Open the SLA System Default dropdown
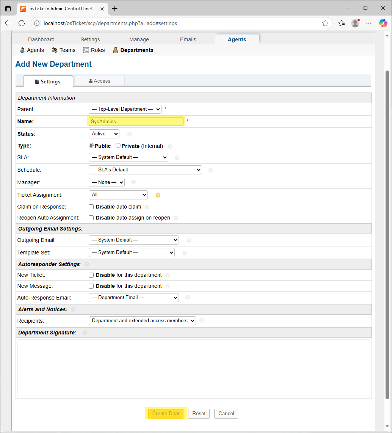The height and width of the screenshot is (433, 392). 129,157
